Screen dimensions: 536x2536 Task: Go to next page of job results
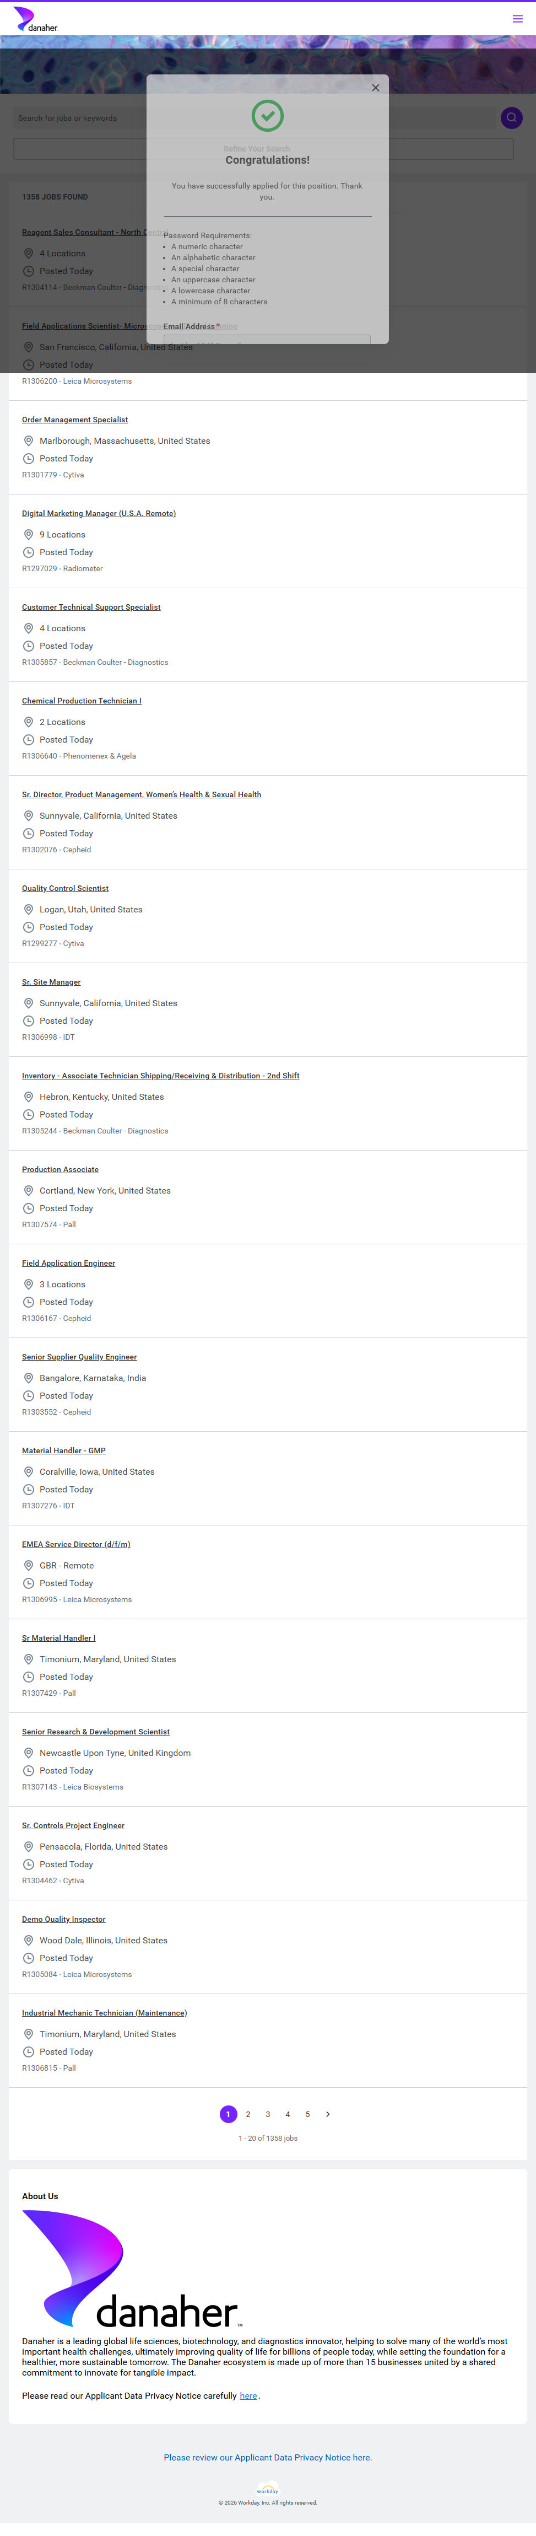pyautogui.click(x=328, y=2114)
